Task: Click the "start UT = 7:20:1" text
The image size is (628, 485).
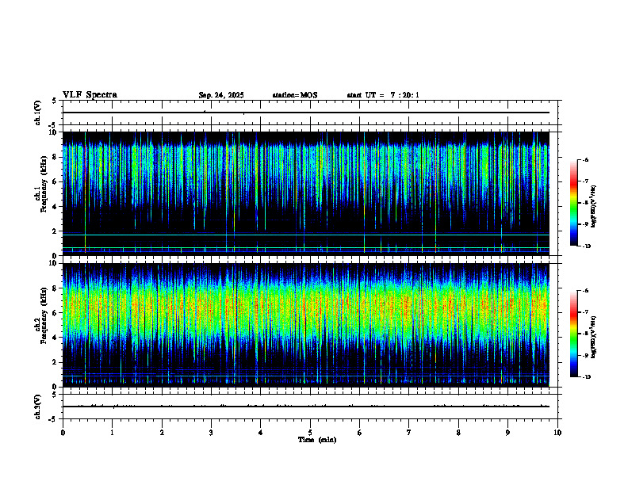Action: pyautogui.click(x=383, y=95)
